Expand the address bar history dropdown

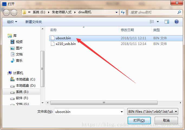point(116,12)
